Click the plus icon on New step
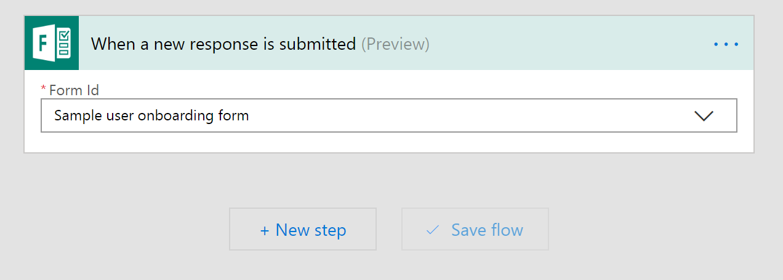 pyautogui.click(x=265, y=231)
